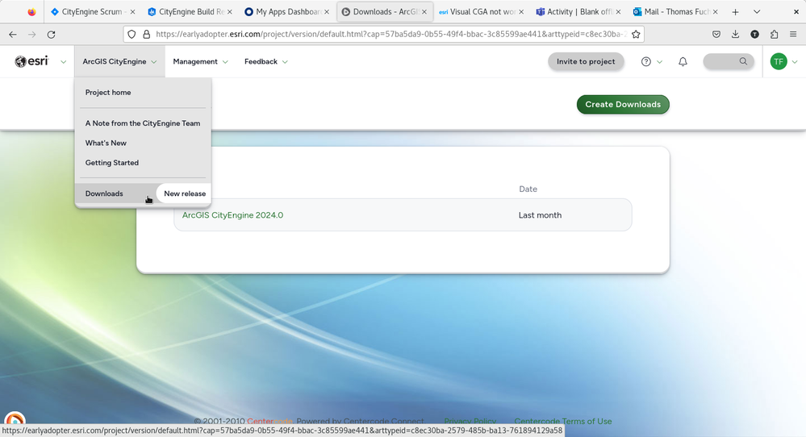This screenshot has height=437, width=806.
Task: Open the extensions puzzle icon
Action: pos(774,35)
